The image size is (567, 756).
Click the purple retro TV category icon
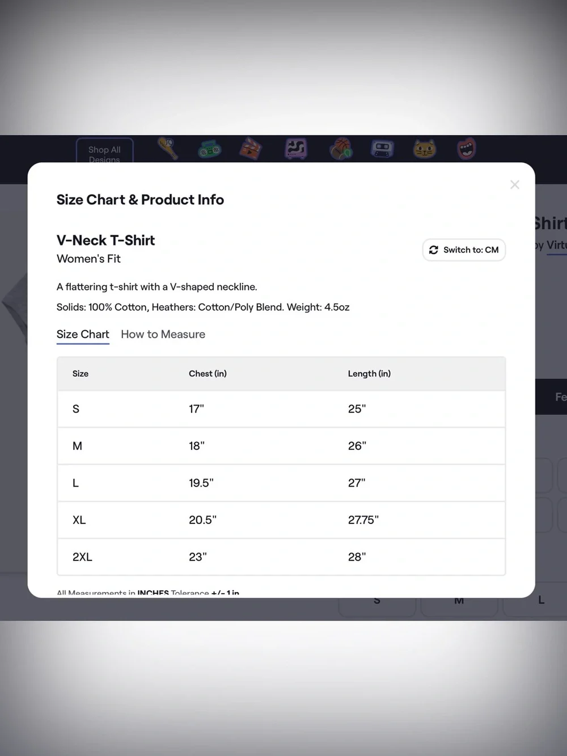click(295, 149)
